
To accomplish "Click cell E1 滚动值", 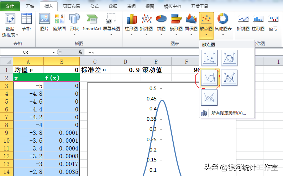I will 156,70.
